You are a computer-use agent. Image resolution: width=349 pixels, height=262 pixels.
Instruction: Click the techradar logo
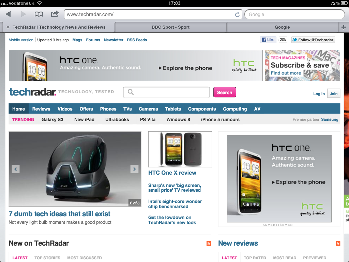click(32, 92)
